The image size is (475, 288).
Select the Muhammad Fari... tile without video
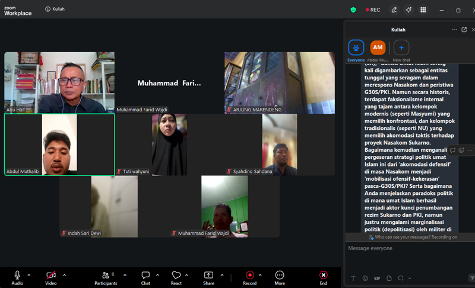(x=169, y=82)
